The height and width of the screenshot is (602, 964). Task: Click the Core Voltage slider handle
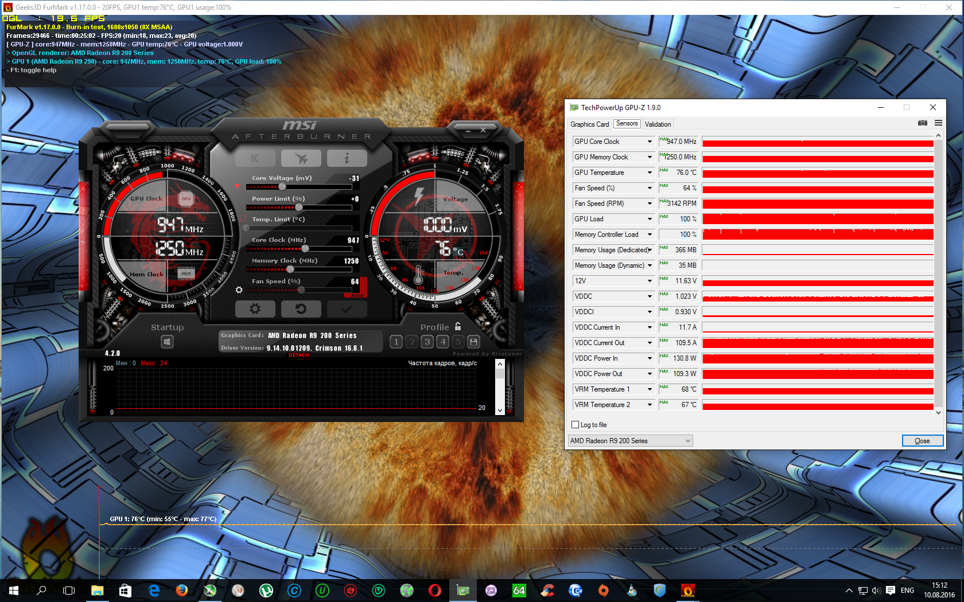pos(282,187)
